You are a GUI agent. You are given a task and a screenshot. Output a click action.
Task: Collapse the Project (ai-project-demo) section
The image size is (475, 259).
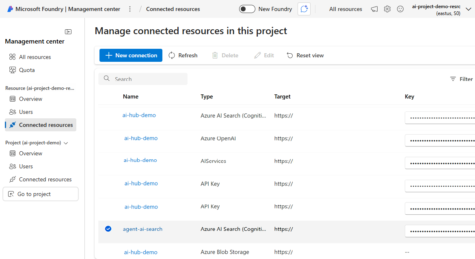[x=66, y=143]
